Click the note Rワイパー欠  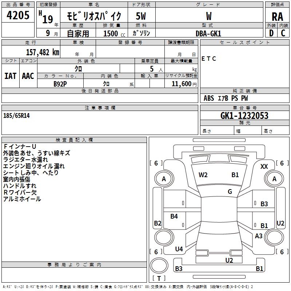pos(20,192)
